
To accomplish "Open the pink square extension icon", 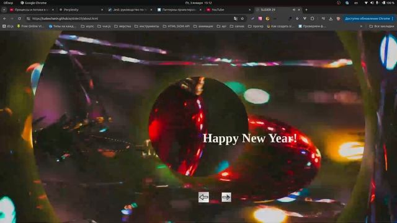I will click(260, 19).
